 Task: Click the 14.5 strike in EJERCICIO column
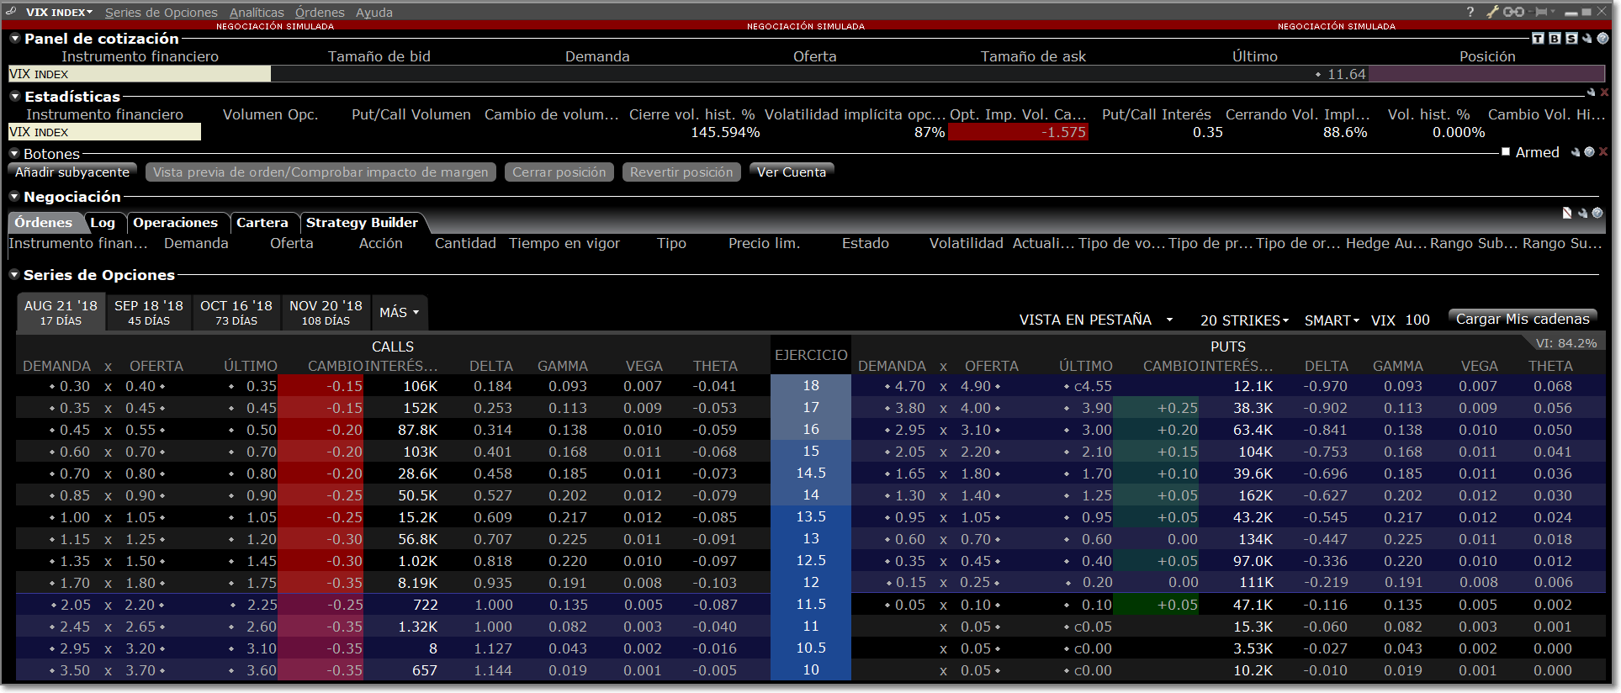click(x=811, y=473)
